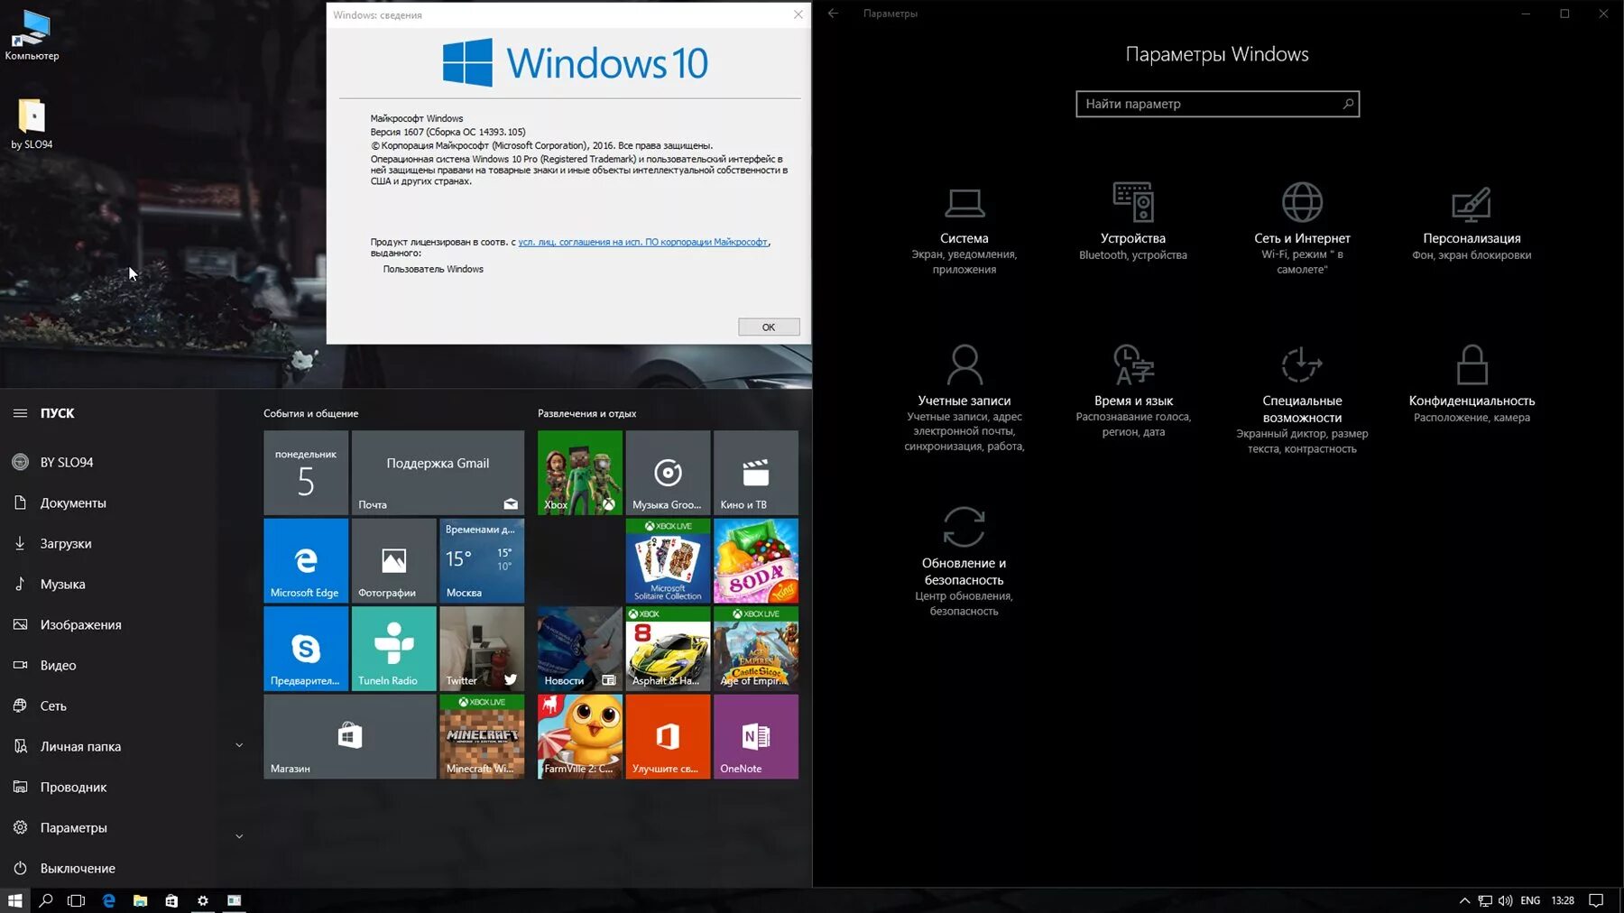Open Сеть и Интернет settings
Image resolution: width=1624 pixels, height=913 pixels.
(x=1302, y=230)
